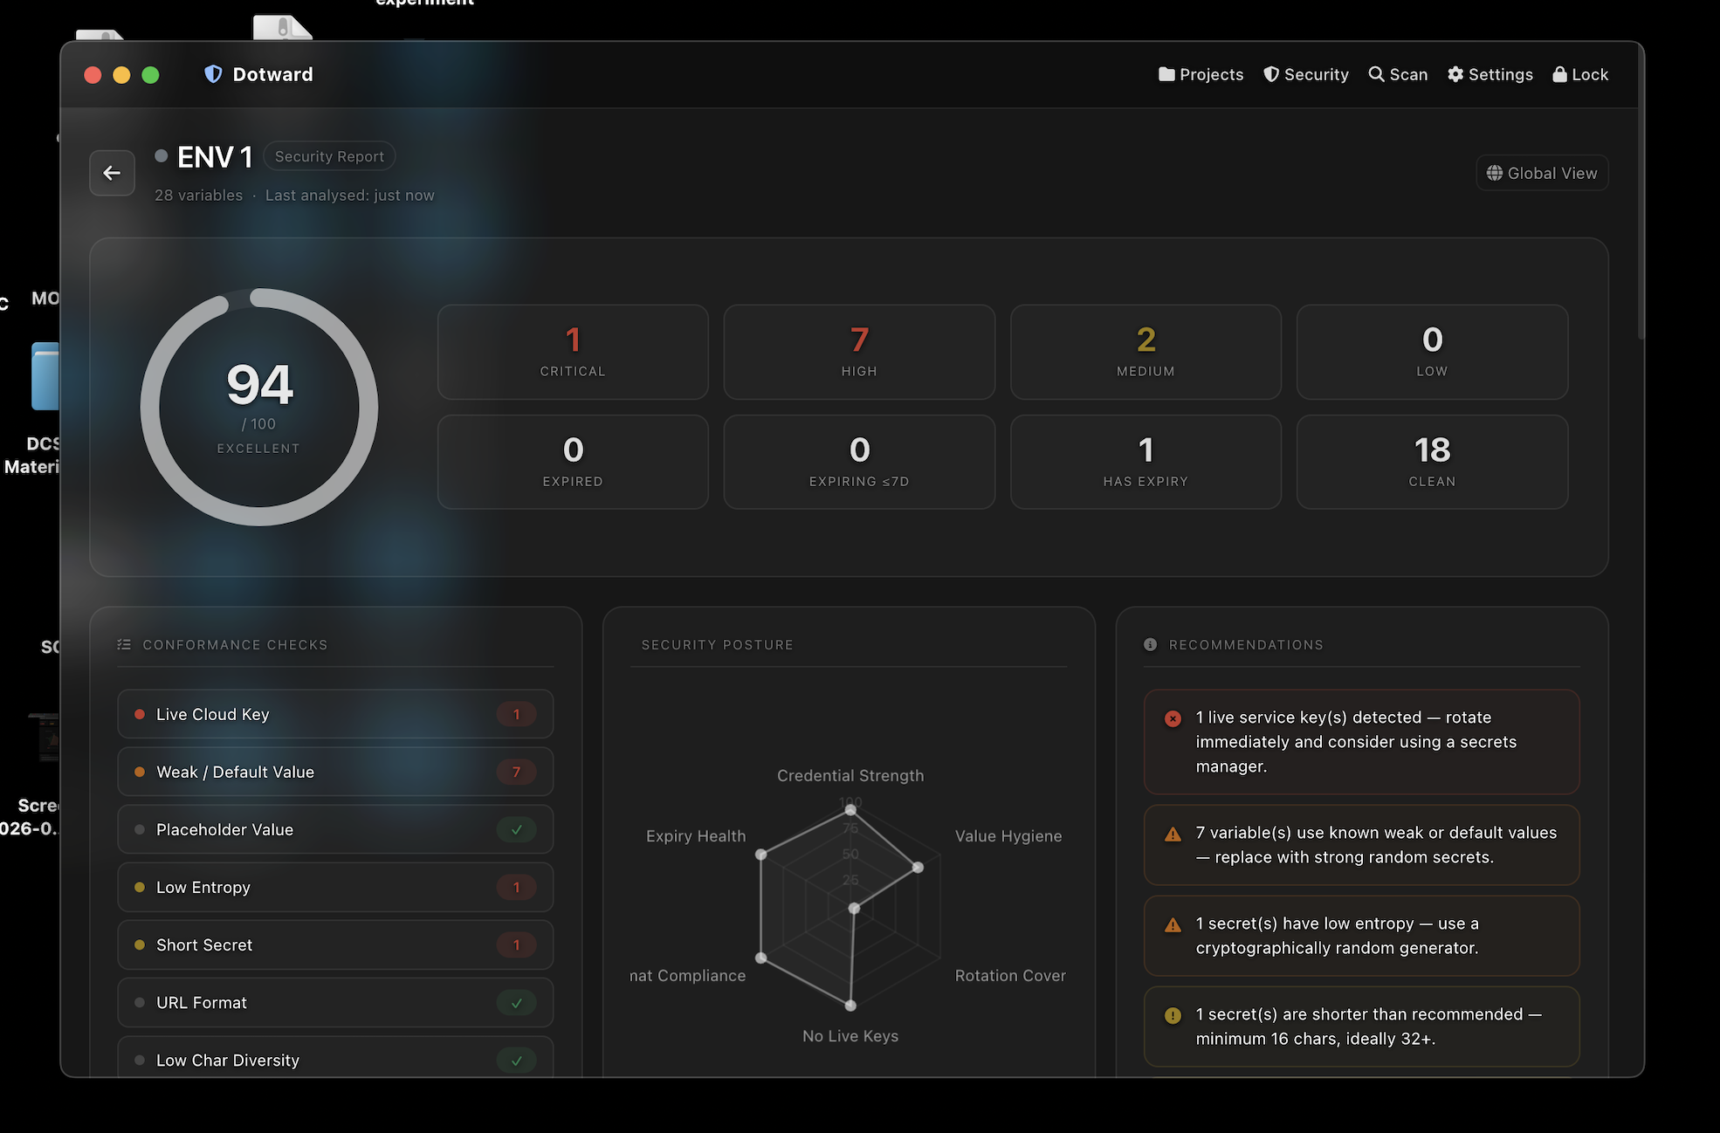Screen dimensions: 1720x1133
Task: Click the Credential Strength radar label
Action: coord(850,775)
